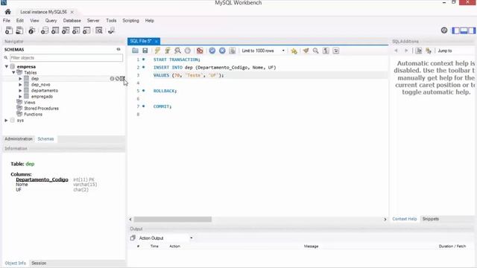Open the Query menu
This screenshot has width=477, height=268.
51,21
